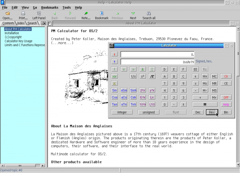Select the integer number mode
240x173 pixels.
click(x=122, y=112)
